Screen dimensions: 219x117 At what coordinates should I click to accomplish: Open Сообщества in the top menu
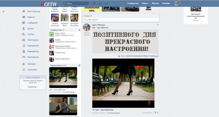coord(133,3)
